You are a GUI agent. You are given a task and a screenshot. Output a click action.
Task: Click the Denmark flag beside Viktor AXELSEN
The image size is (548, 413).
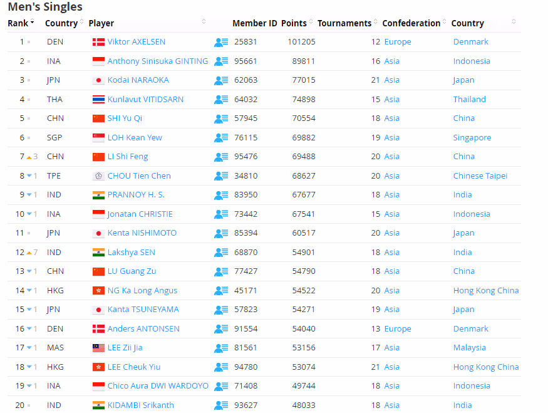coord(98,42)
